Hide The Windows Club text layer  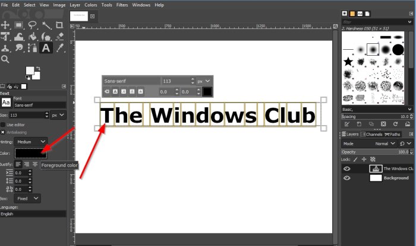(x=346, y=169)
